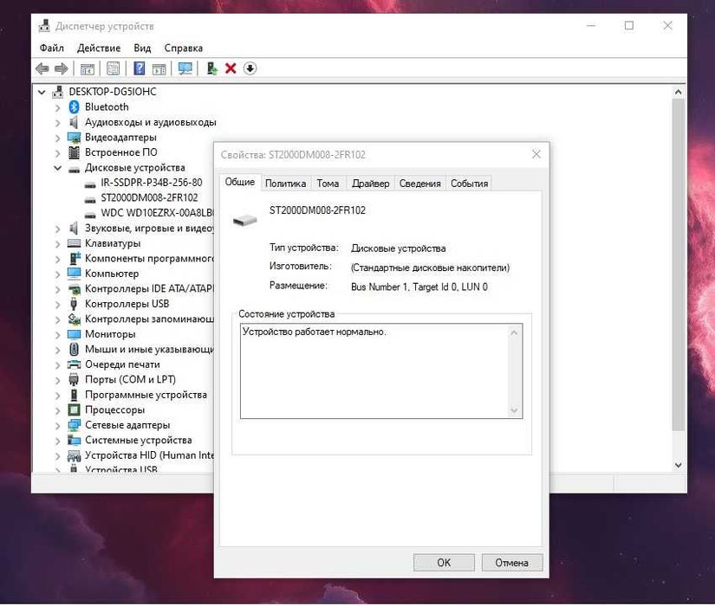Click the Очереди печати printer icon

tap(74, 364)
